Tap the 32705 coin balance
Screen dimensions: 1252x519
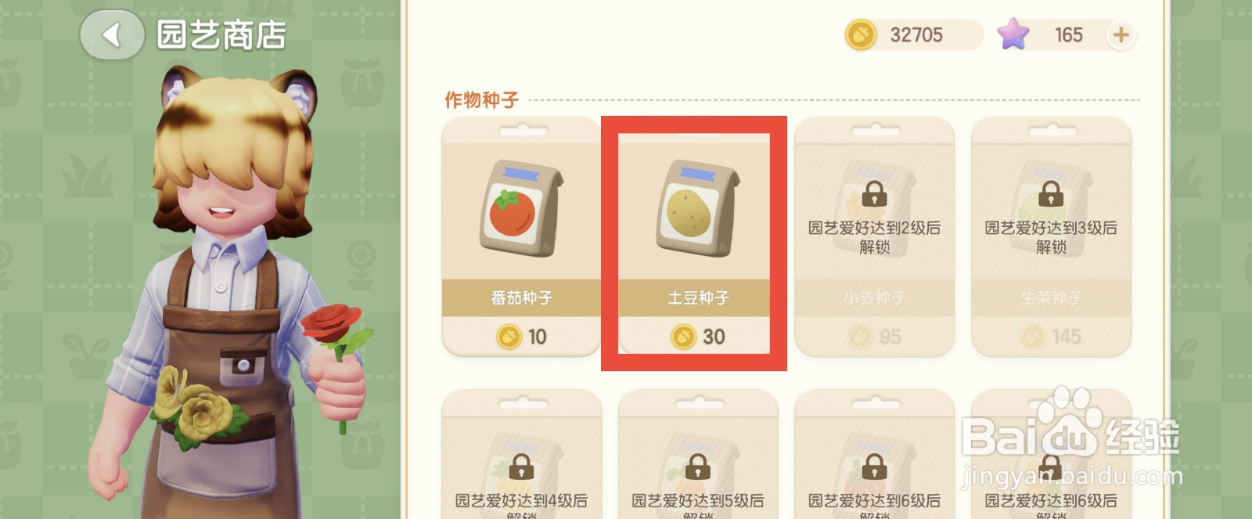point(916,35)
